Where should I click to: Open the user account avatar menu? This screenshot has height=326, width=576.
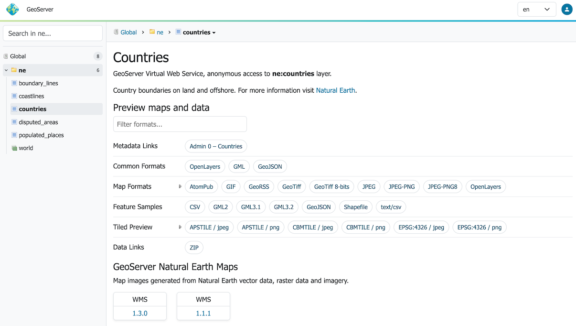(567, 9)
